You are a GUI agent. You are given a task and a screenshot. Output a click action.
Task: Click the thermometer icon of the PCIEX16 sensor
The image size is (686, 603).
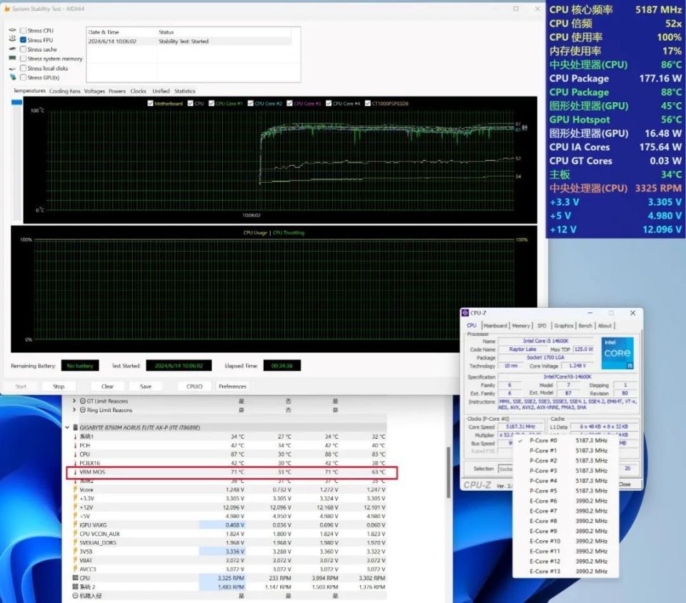75,463
